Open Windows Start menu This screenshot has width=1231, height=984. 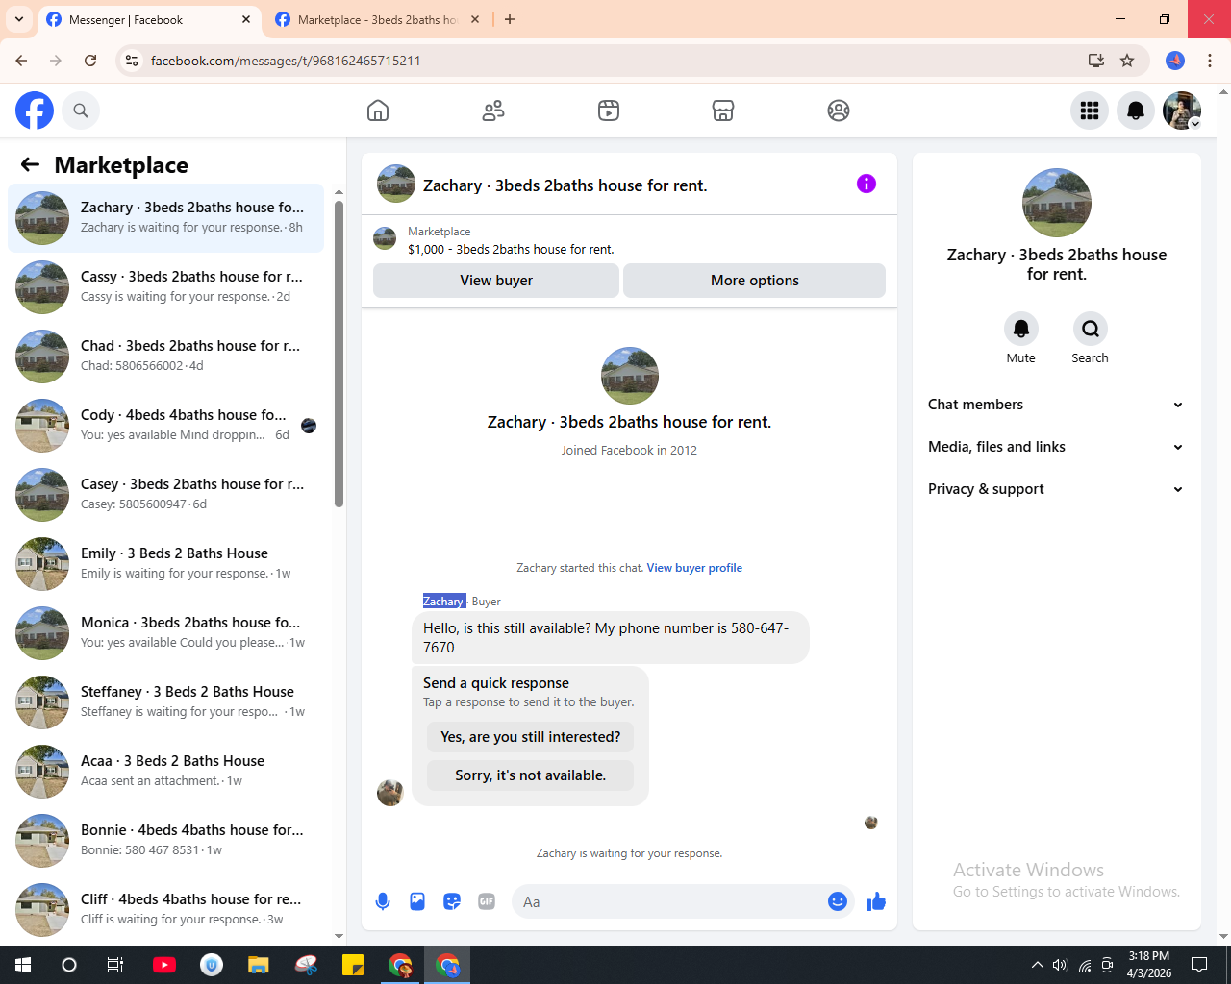pyautogui.click(x=23, y=965)
